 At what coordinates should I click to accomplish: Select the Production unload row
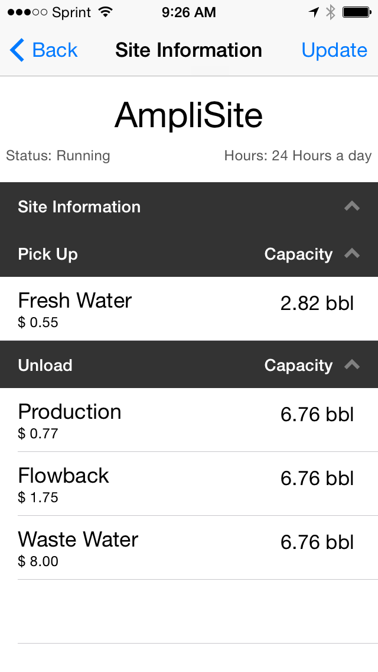click(189, 420)
